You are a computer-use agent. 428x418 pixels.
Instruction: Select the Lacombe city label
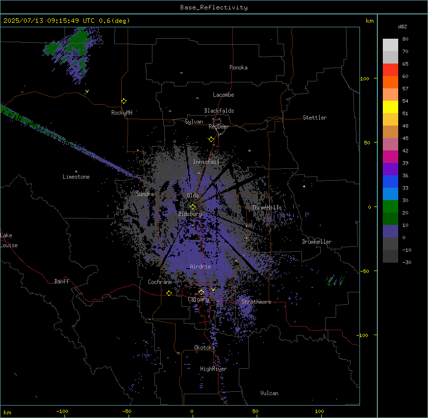[x=223, y=95]
